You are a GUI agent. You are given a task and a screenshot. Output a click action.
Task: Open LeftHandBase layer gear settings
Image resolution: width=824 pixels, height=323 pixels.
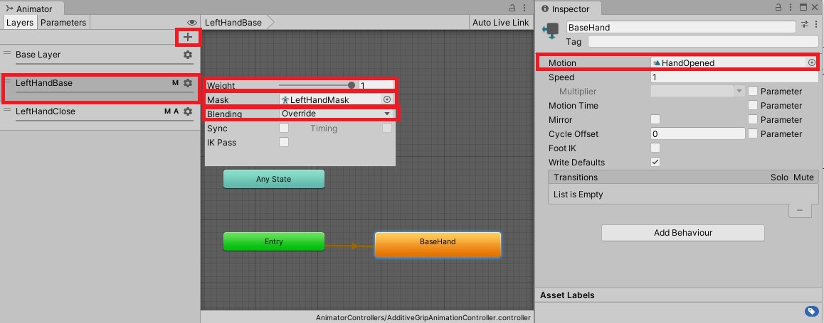pyautogui.click(x=188, y=83)
